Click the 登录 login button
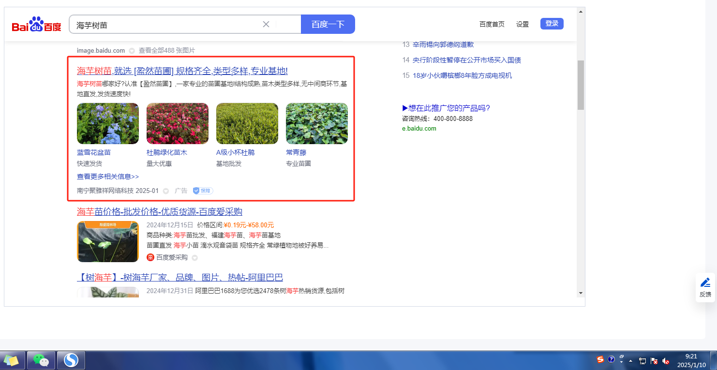Image resolution: width=717 pixels, height=370 pixels. [x=552, y=24]
